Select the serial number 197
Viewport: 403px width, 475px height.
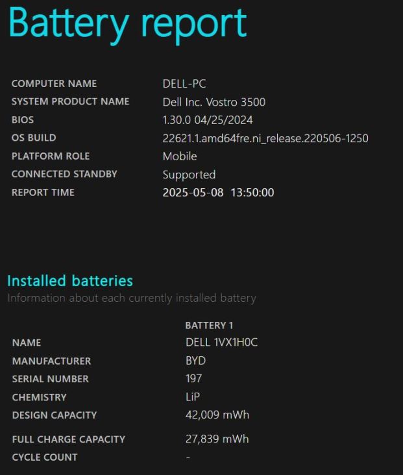tap(193, 379)
